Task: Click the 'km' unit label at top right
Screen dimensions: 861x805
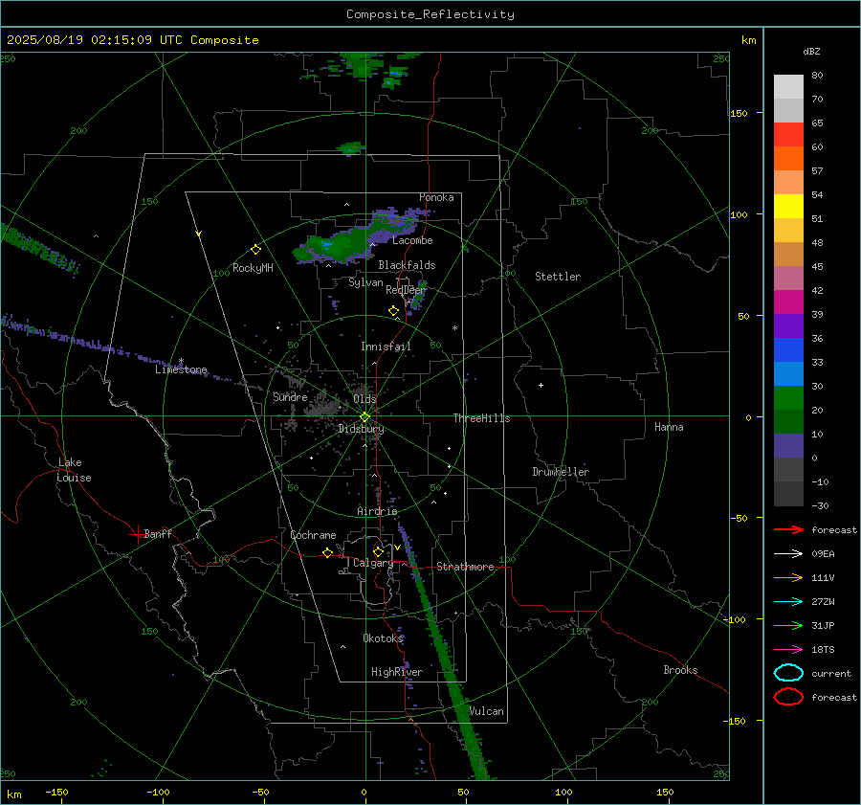Action: pyautogui.click(x=748, y=40)
